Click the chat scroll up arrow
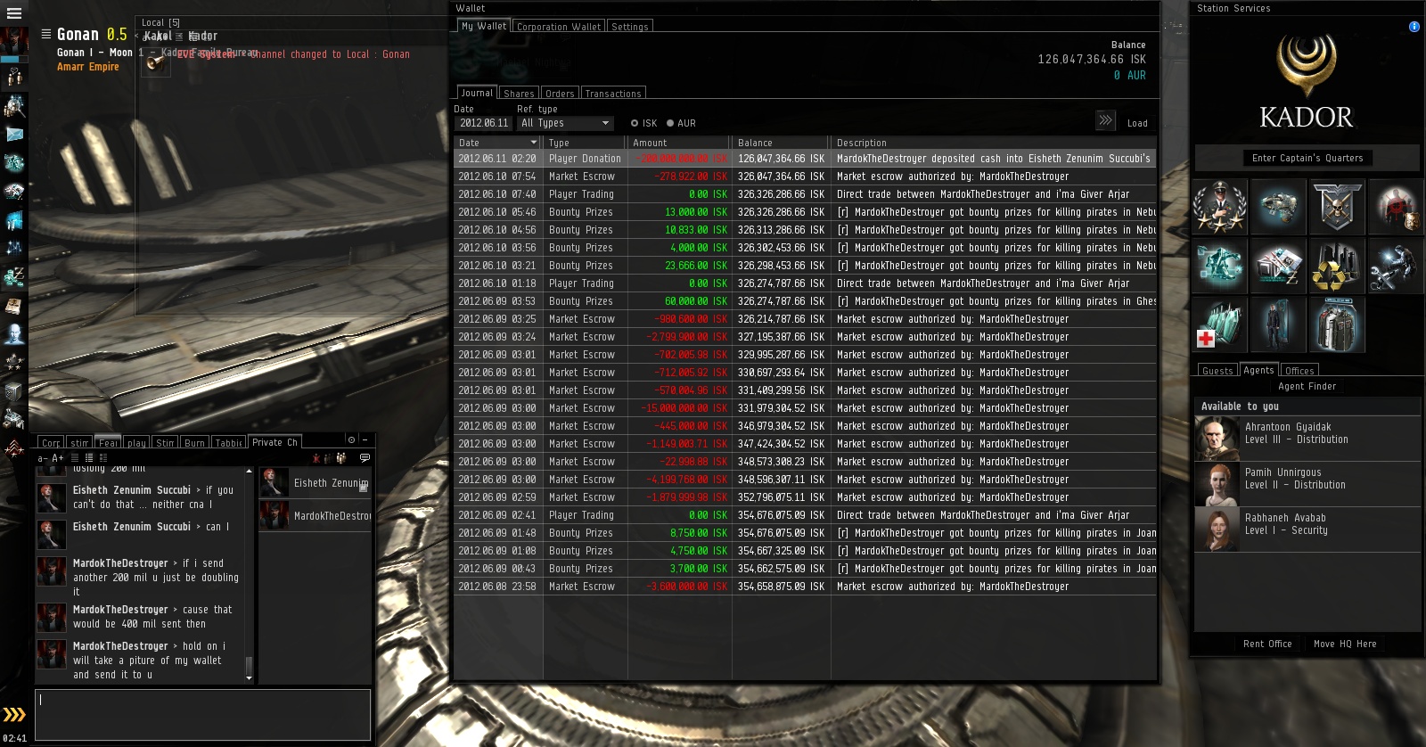 coord(250,471)
